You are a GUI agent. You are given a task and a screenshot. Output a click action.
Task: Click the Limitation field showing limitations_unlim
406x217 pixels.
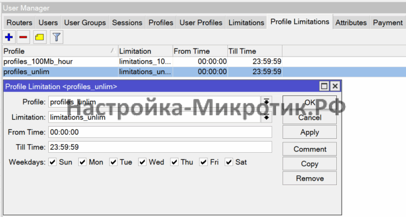point(154,117)
